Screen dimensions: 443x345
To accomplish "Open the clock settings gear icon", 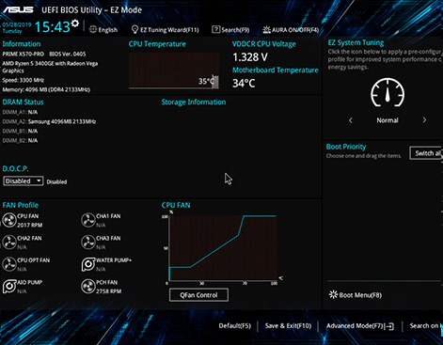I will (x=75, y=24).
